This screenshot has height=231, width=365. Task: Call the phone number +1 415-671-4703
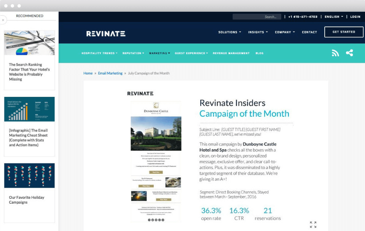[x=303, y=17]
